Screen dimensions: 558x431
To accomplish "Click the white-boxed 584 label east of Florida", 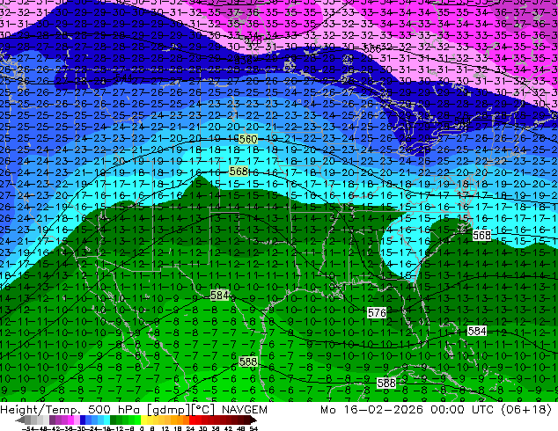I will click(477, 331).
